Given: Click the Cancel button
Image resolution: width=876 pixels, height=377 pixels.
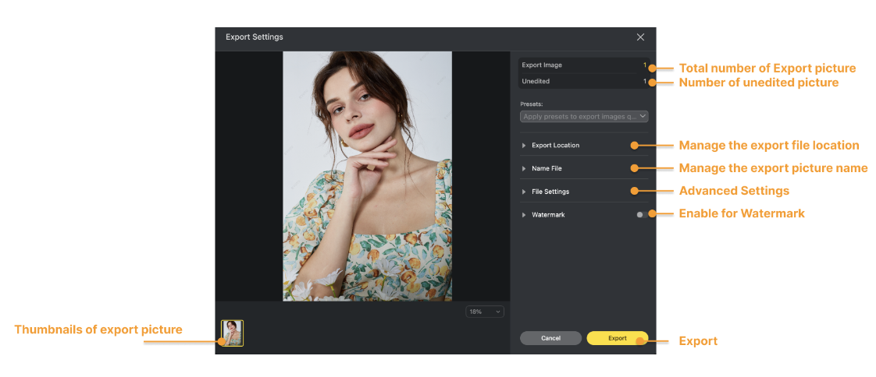Looking at the screenshot, I should pyautogui.click(x=551, y=338).
